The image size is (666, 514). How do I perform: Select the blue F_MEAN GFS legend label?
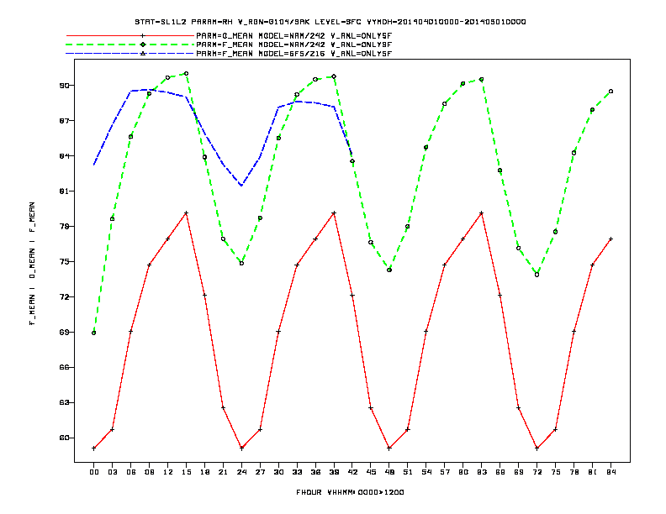point(294,54)
